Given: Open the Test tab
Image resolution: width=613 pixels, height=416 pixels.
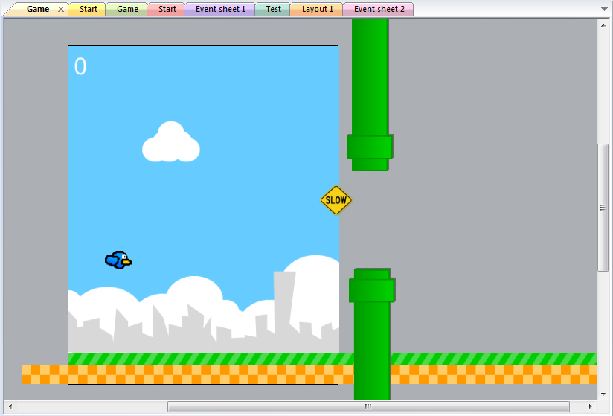Looking at the screenshot, I should [273, 9].
